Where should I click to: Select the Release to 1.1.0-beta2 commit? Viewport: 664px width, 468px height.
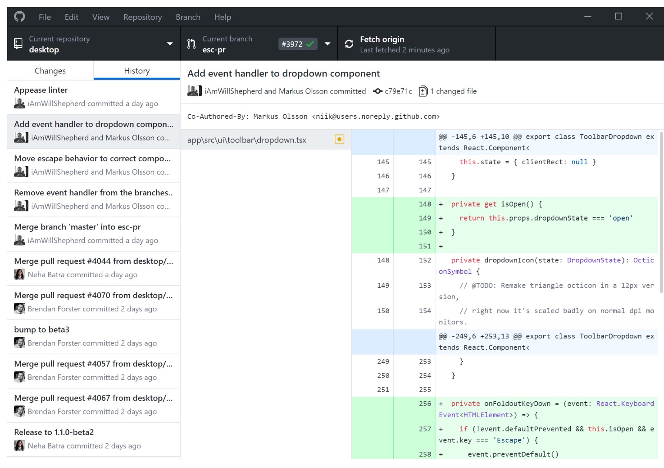tap(94, 439)
